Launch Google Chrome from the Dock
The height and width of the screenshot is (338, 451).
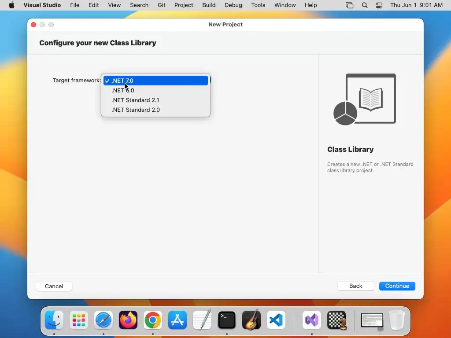click(x=153, y=320)
